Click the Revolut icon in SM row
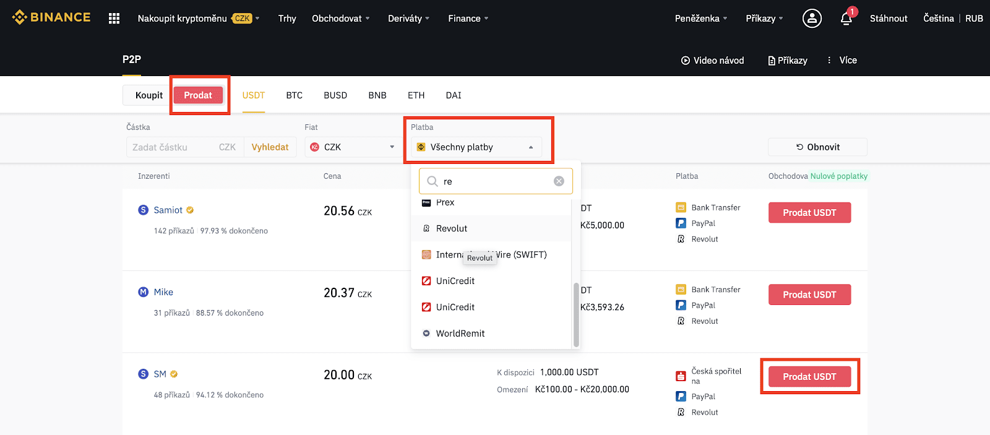The image size is (990, 435). [681, 412]
